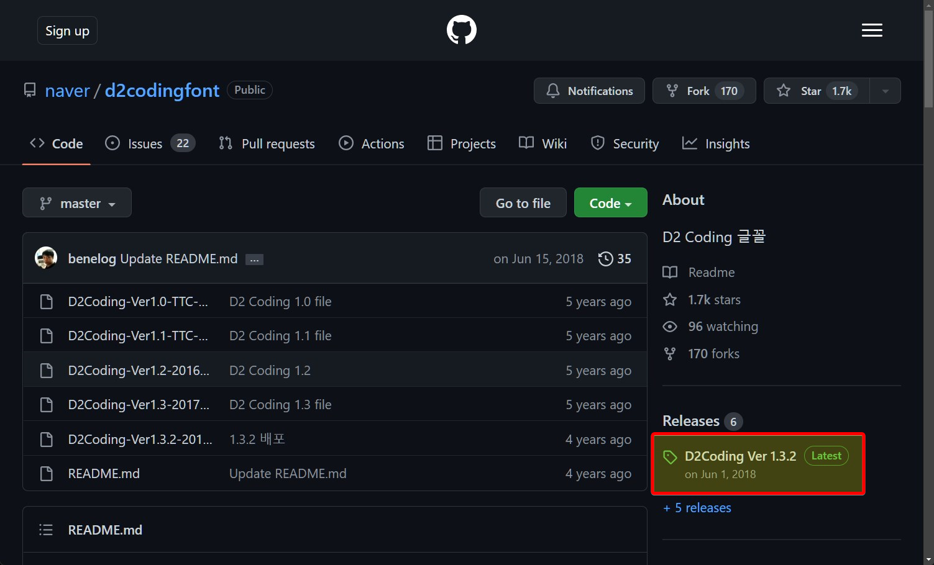Click file icon for D2Coding-Ver1.3.2-201
The height and width of the screenshot is (565, 934).
[47, 440]
